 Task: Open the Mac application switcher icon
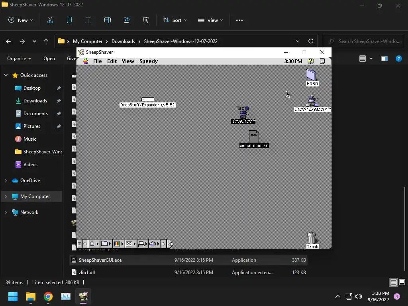pyautogui.click(x=322, y=61)
